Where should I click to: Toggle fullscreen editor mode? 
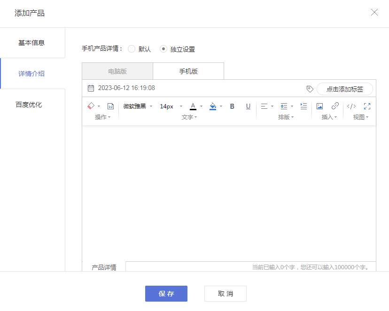[x=367, y=106]
